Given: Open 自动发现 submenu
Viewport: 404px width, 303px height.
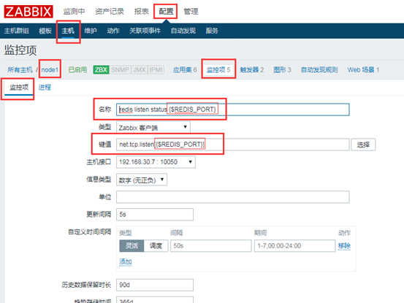Looking at the screenshot, I should 183,31.
